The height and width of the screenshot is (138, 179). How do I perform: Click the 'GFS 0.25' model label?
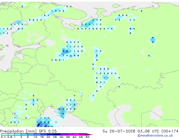point(48,131)
